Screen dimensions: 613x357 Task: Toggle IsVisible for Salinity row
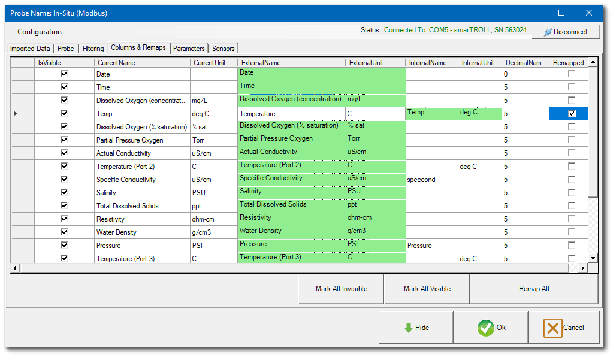pos(64,192)
